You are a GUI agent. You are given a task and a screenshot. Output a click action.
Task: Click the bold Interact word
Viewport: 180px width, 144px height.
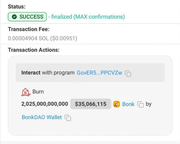tap(31, 73)
